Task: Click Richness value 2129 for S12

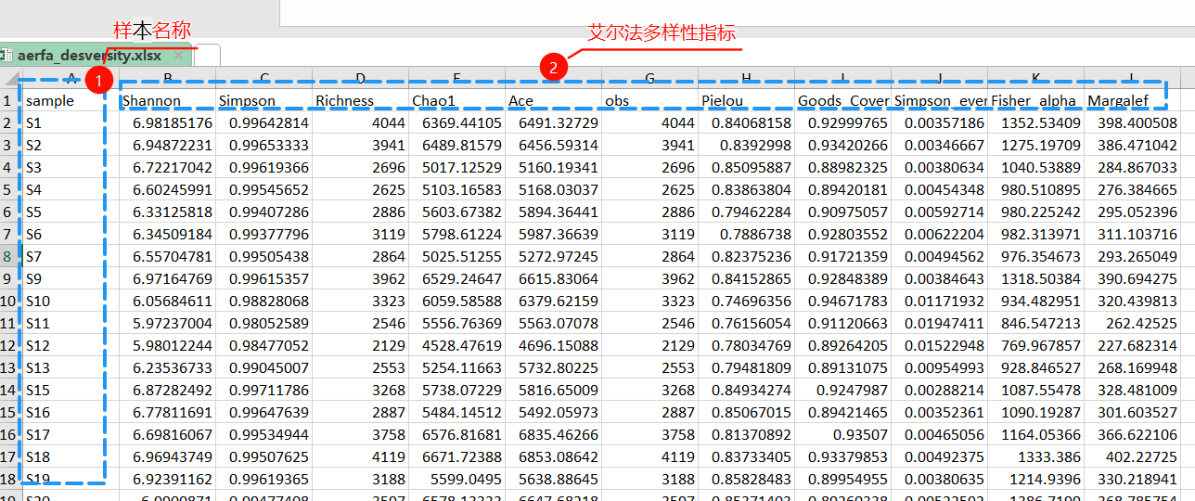Action: coord(361,345)
